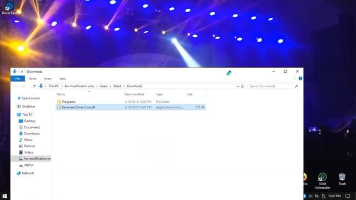Click the taskbar clock showing 10:45 PM
Screen dimensions: 356x200
(x=334, y=196)
